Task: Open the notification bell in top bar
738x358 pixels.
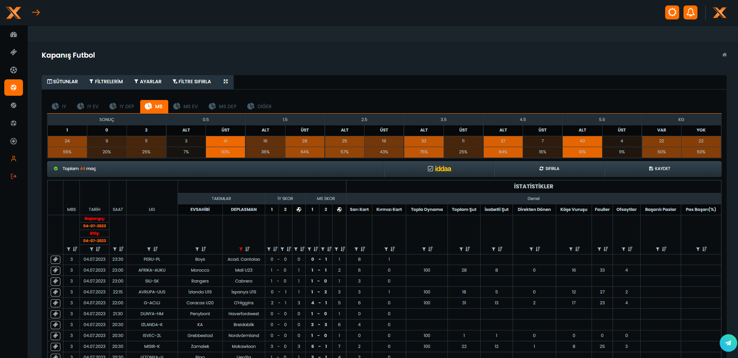Action: tap(690, 12)
